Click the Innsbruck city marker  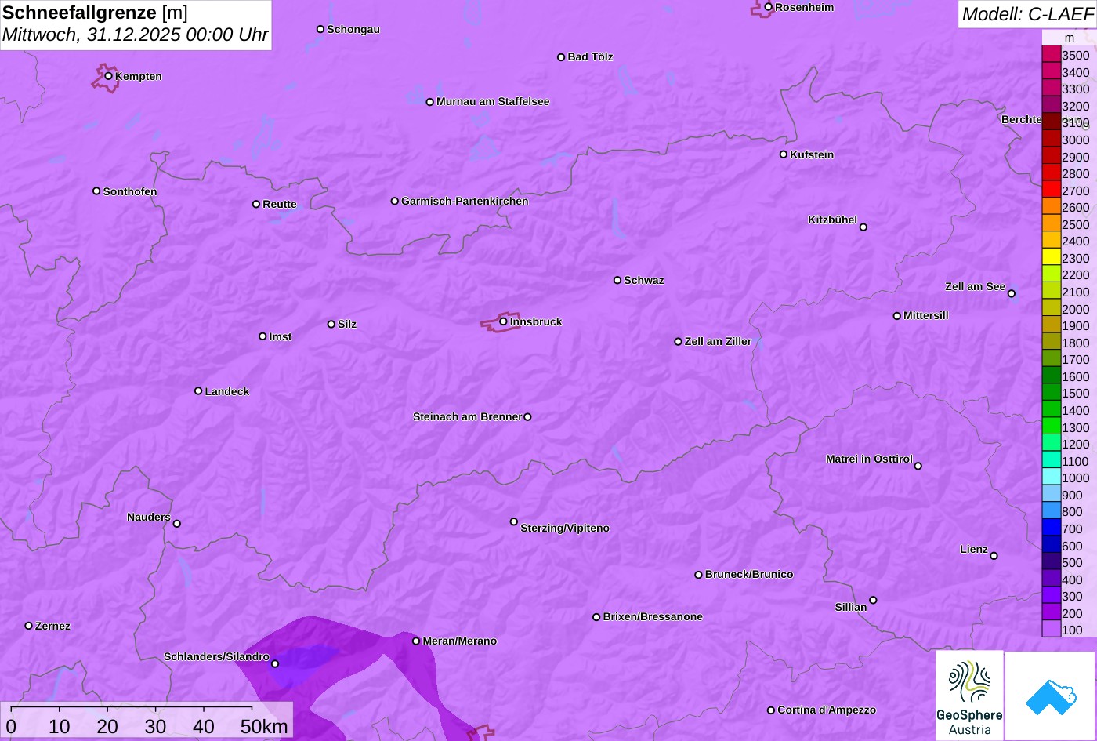point(503,321)
